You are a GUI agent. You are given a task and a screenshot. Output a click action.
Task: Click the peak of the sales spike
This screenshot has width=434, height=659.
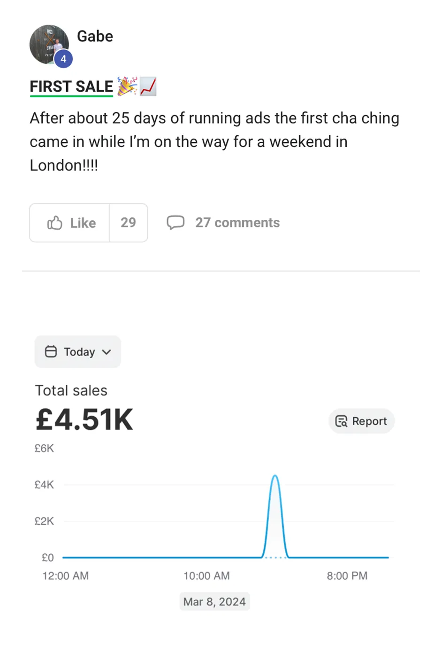[x=275, y=476]
